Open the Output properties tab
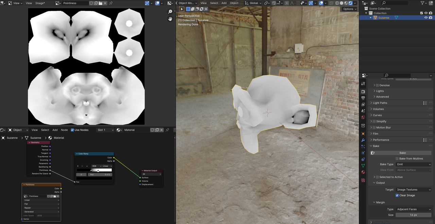 pos(363,98)
